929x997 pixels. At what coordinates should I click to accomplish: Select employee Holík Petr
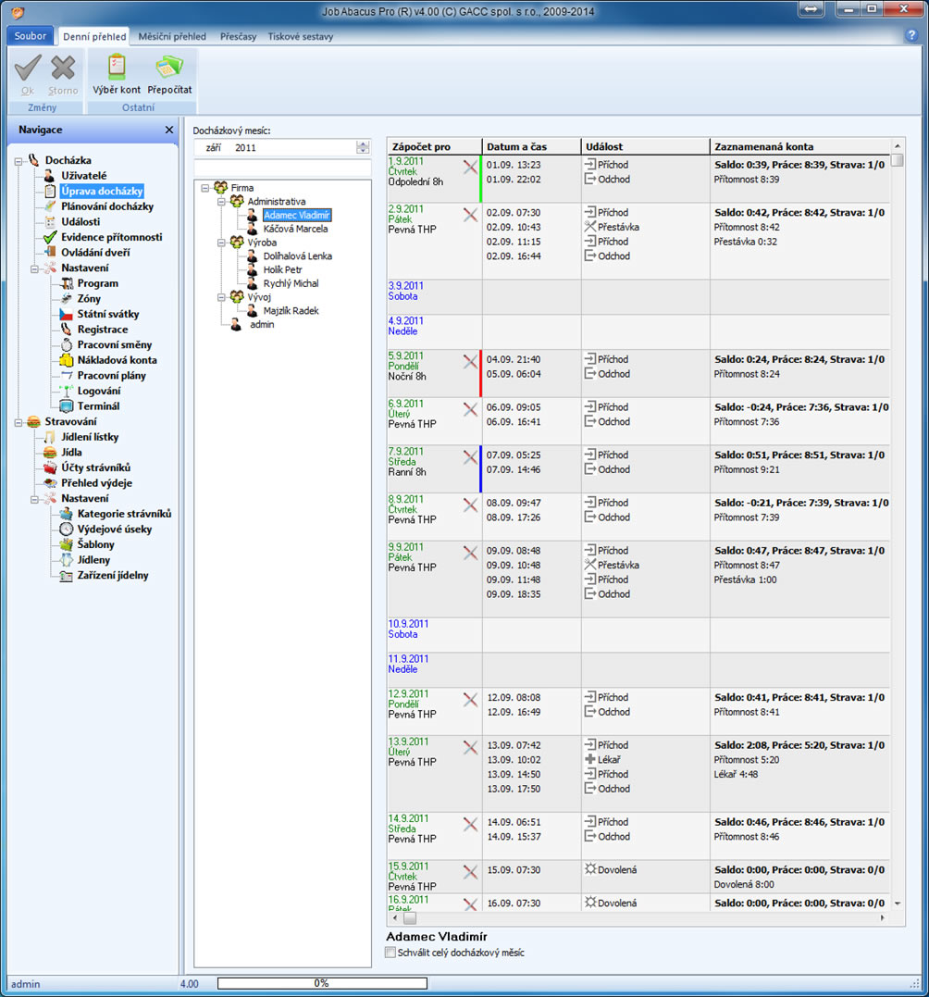283,269
